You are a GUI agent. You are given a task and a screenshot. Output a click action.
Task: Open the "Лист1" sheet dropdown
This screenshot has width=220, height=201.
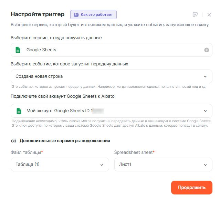click(158, 165)
